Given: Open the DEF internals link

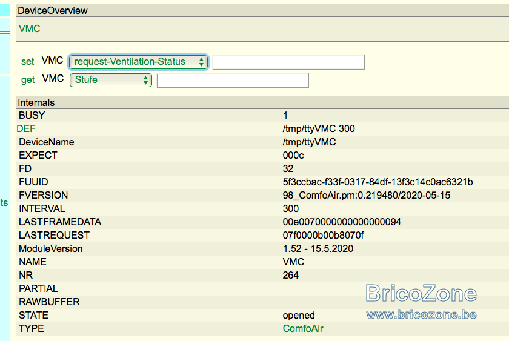Looking at the screenshot, I should click(26, 128).
